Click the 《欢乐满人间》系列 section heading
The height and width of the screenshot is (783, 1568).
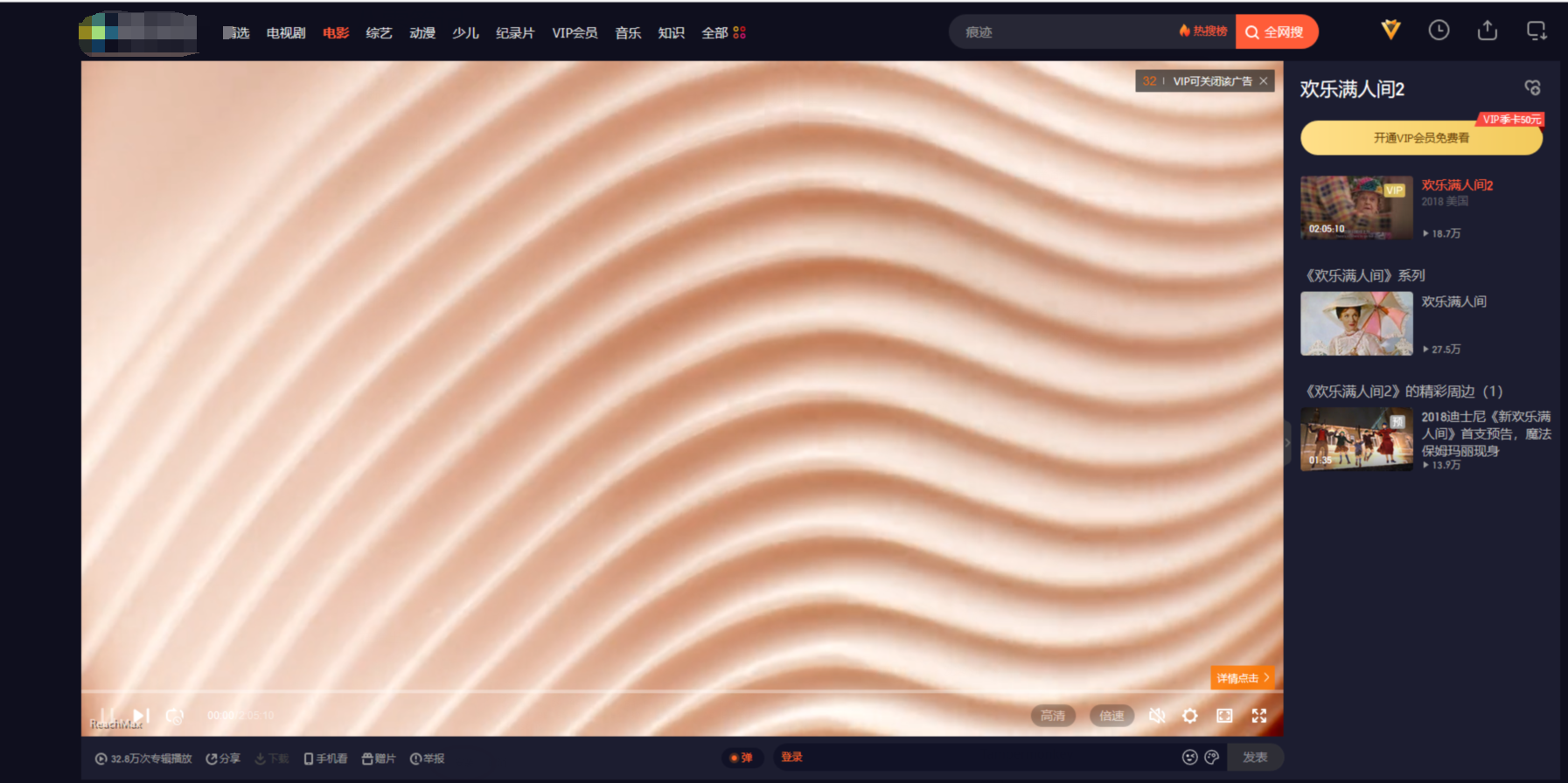point(1364,275)
